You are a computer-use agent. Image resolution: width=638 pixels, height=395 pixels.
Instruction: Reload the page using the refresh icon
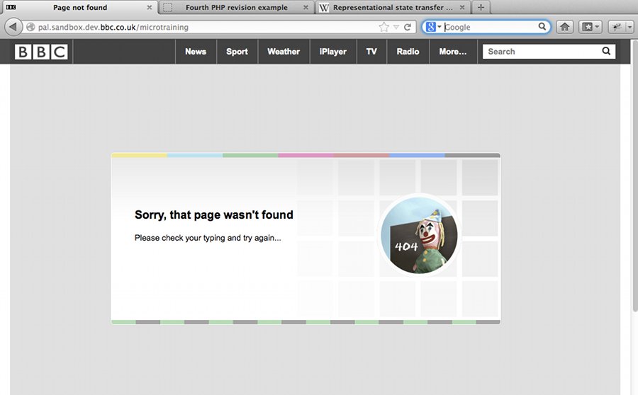coord(408,27)
